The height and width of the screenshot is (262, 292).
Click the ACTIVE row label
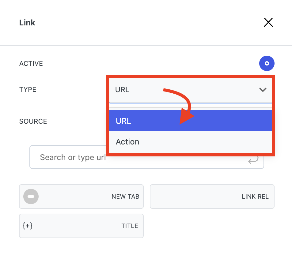[x=31, y=64]
